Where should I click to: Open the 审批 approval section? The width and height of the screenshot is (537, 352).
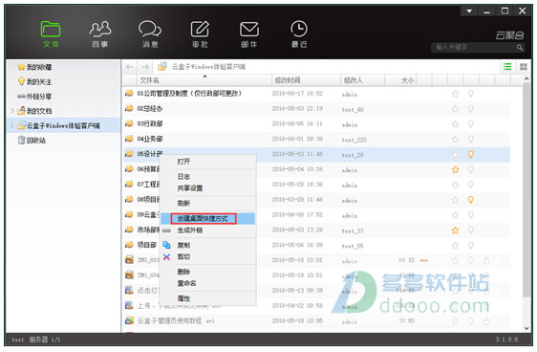[x=200, y=33]
